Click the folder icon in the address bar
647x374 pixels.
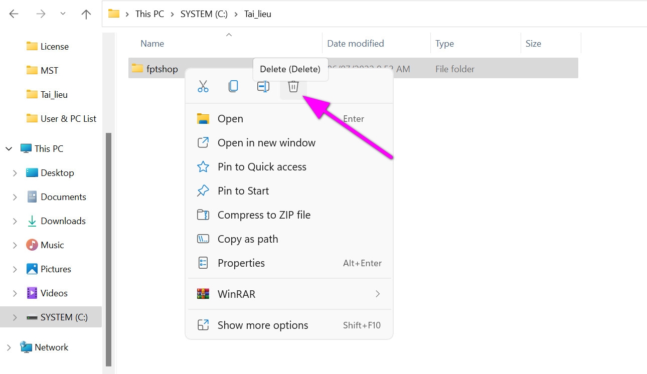[114, 14]
